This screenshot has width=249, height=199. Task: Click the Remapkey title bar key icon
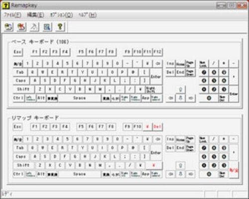[x=6, y=5]
